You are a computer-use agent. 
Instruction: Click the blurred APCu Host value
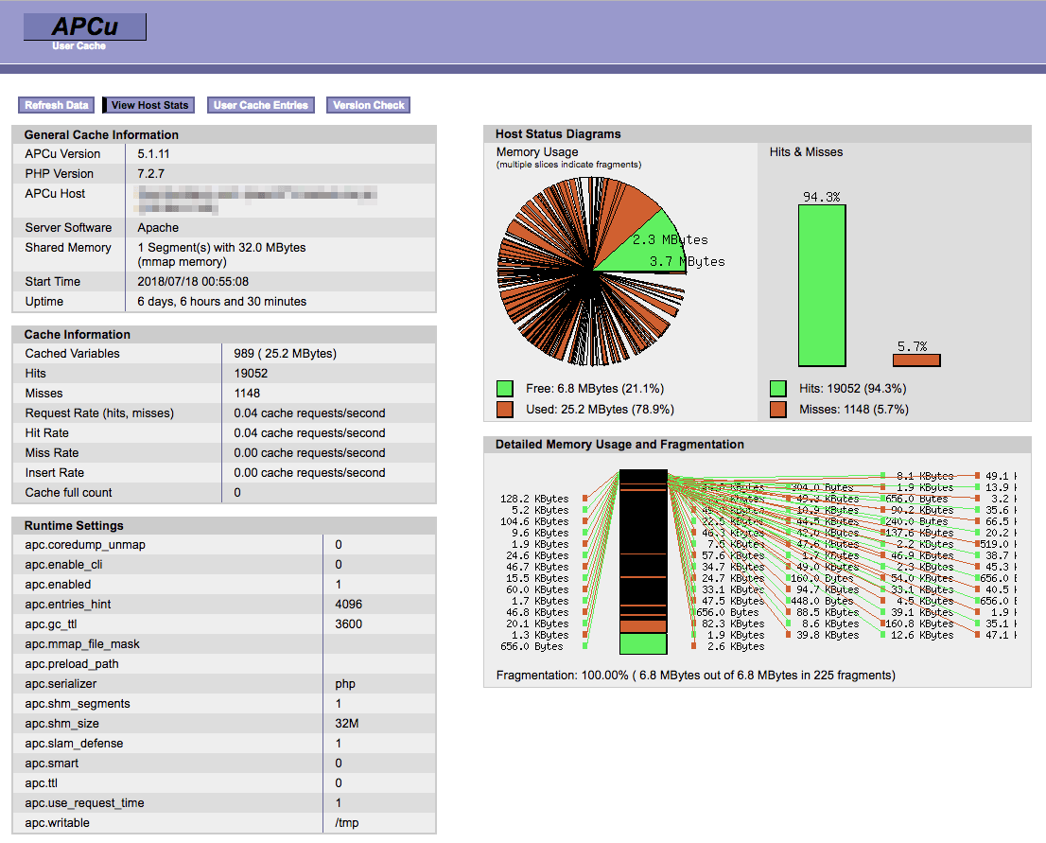(255, 201)
